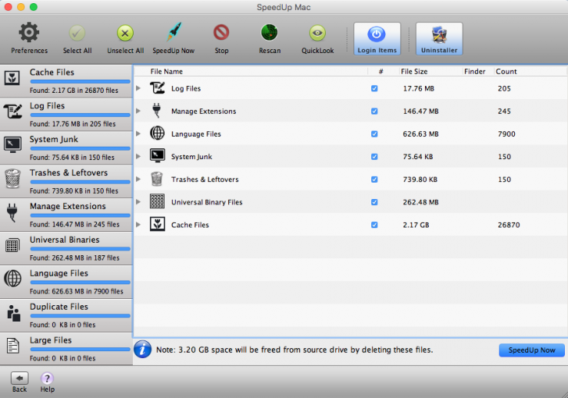568x398 pixels.
Task: Click the Unselect All toolbar icon
Action: click(x=125, y=34)
